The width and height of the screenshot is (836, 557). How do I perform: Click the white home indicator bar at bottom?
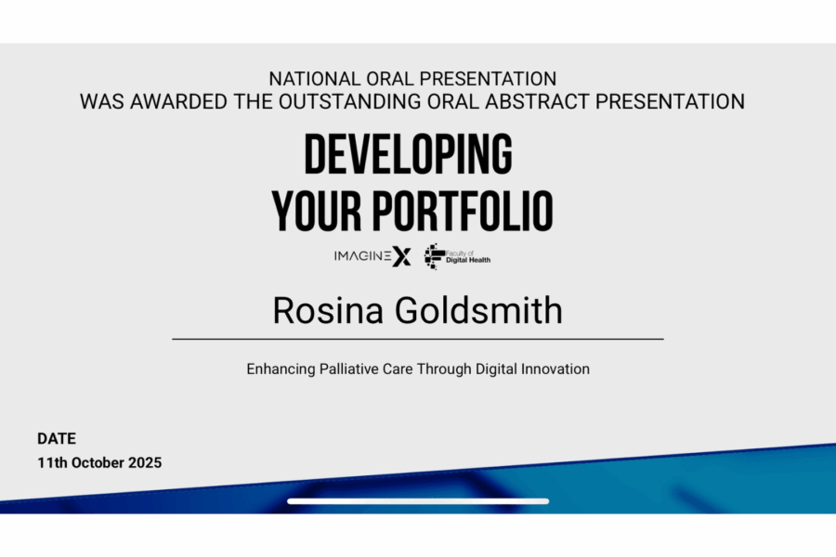[x=417, y=499]
